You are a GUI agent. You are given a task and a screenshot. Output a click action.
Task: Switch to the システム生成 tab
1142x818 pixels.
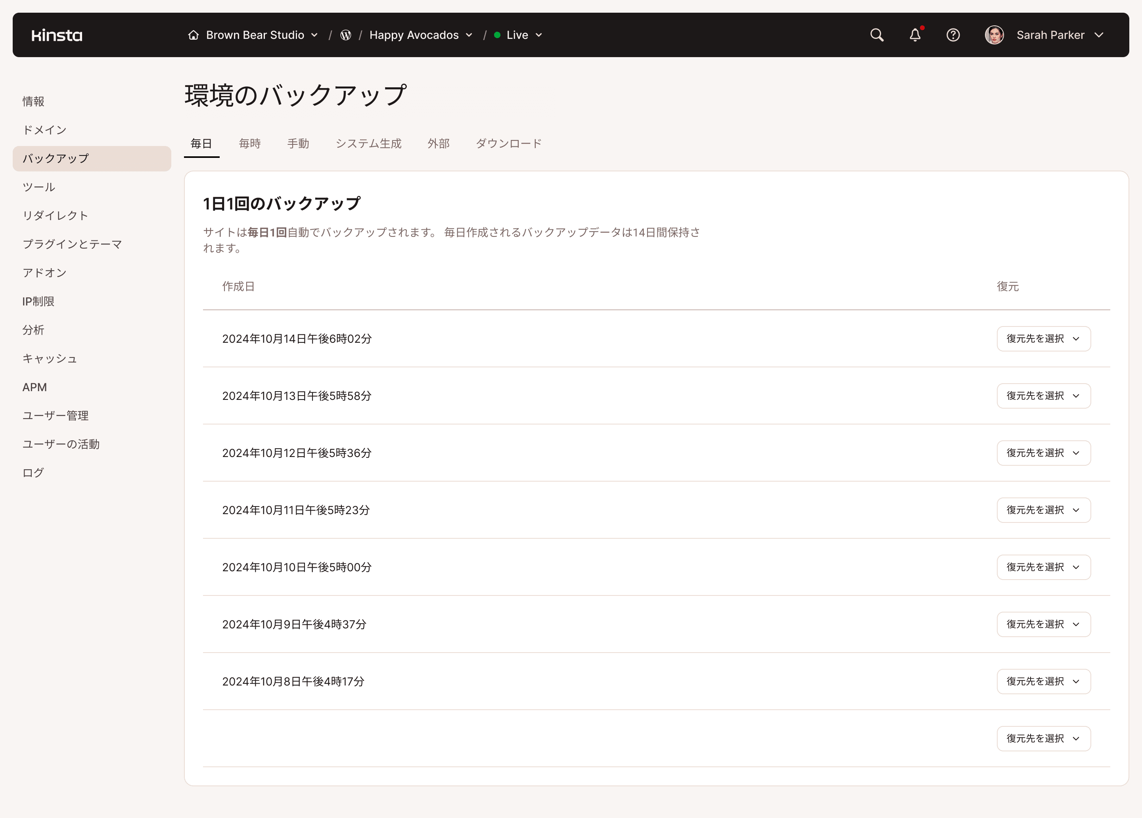(x=368, y=144)
